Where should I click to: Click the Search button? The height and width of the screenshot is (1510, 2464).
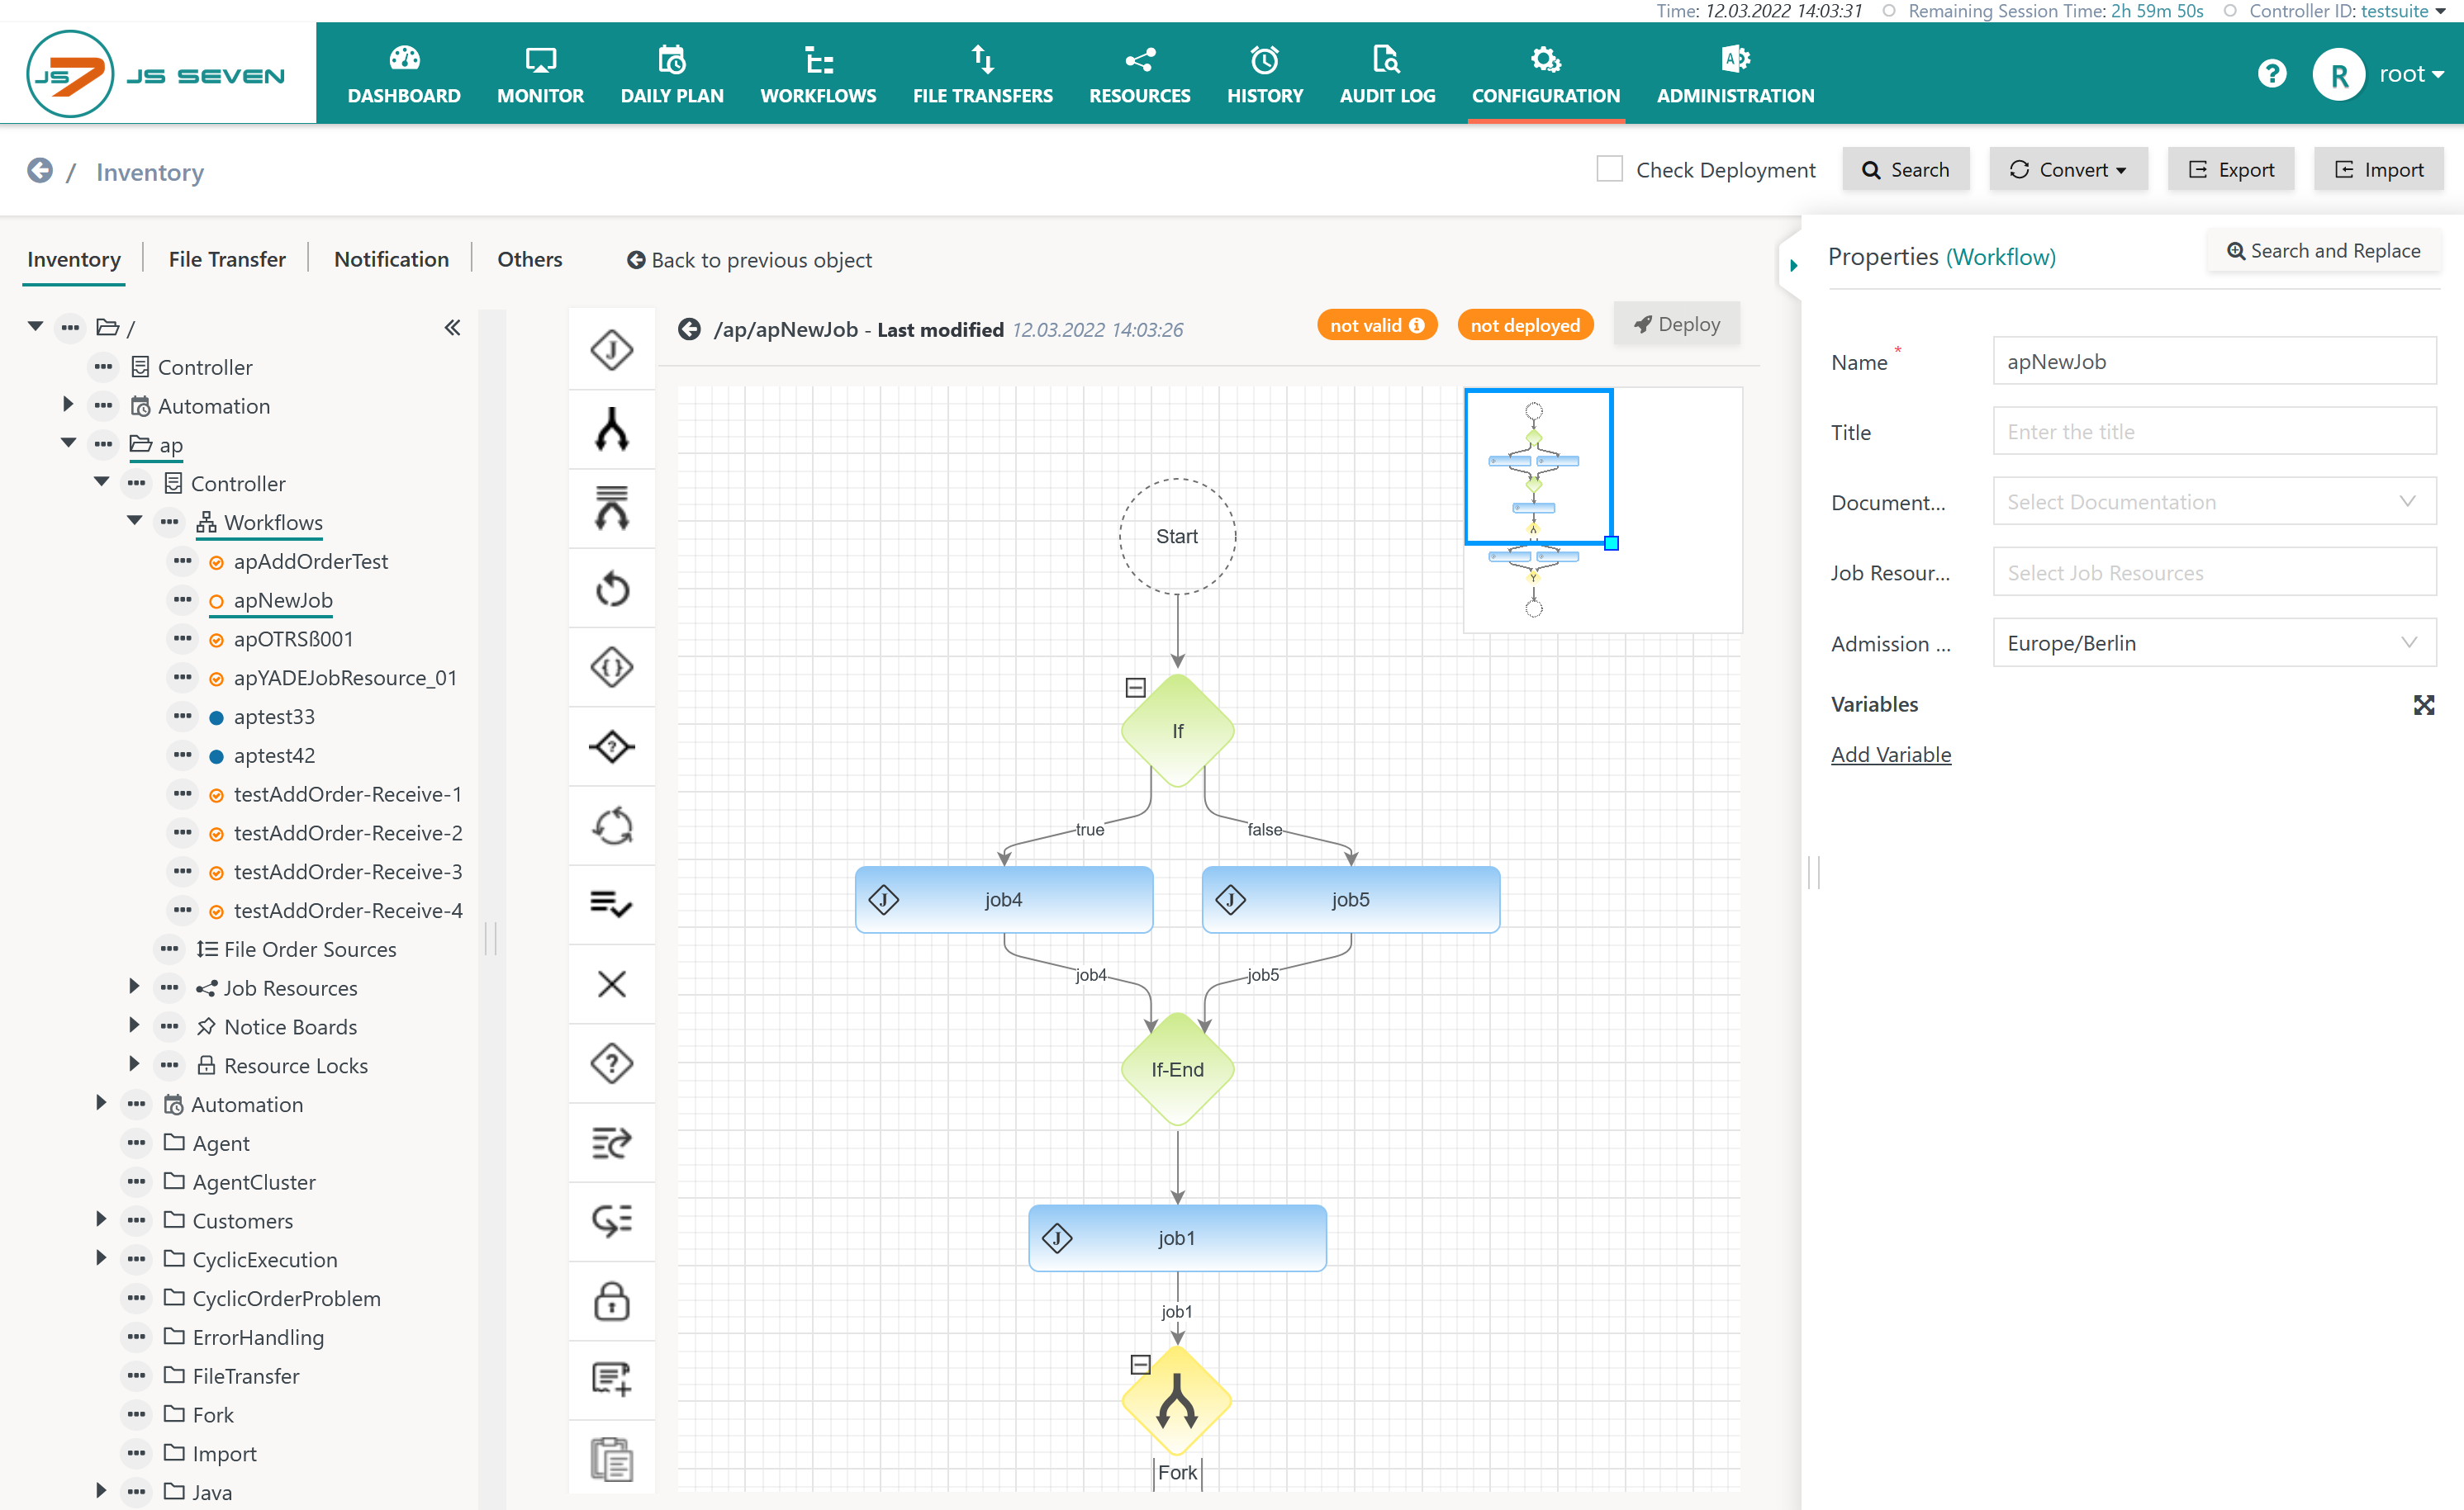1905,169
